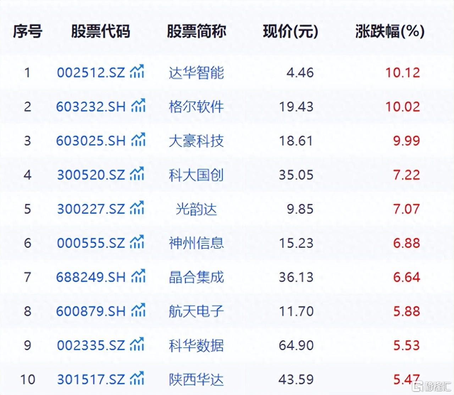Screen dimensions: 454x395
Task: Open stock code 301517.SZ
Action: point(91,380)
